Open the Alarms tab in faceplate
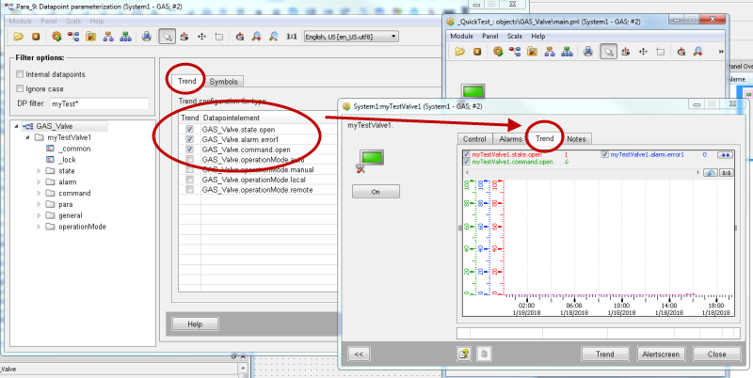 510,139
